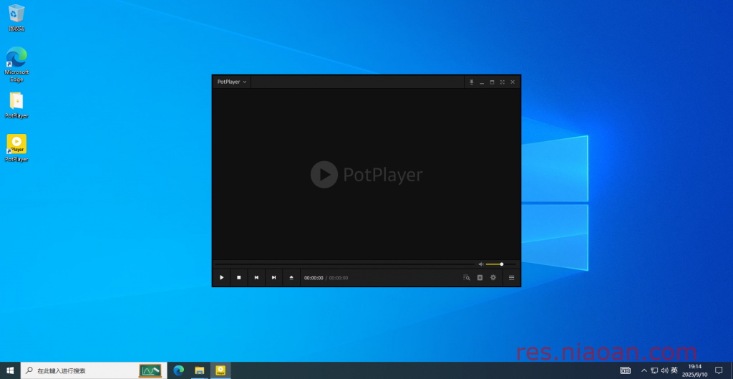Image resolution: width=733 pixels, height=379 pixels.
Task: Select the Recycle Bin desktop icon
Action: coord(16,18)
